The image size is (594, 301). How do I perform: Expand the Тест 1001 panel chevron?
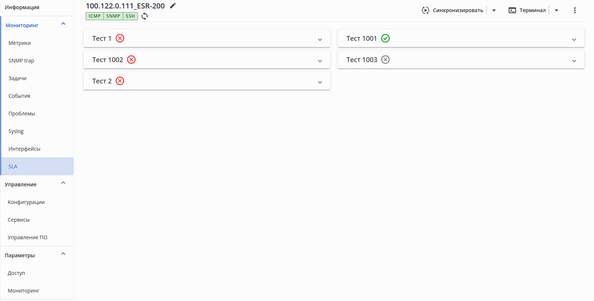574,40
